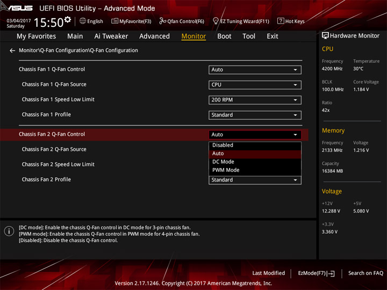Select Chassis Fan 1 Speed Low Limit label
Viewport: 387px width, 290px height.
pos(58,99)
